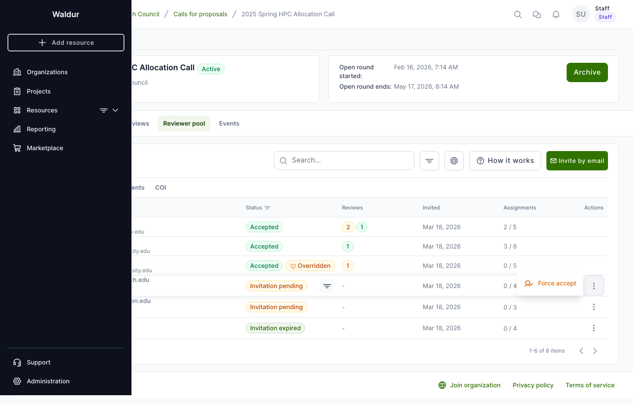Switch to the COI tab
This screenshot has height=404, width=633.
(x=160, y=188)
